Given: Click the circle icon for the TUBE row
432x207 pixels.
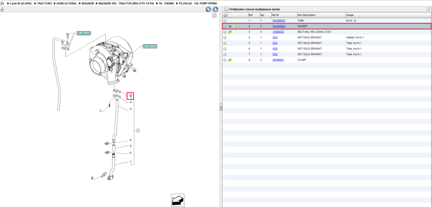Looking at the screenshot, I should tap(225, 21).
